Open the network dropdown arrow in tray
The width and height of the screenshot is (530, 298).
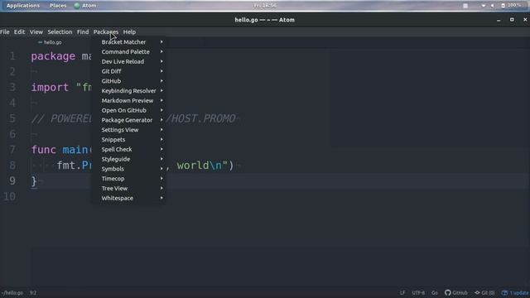[484, 6]
